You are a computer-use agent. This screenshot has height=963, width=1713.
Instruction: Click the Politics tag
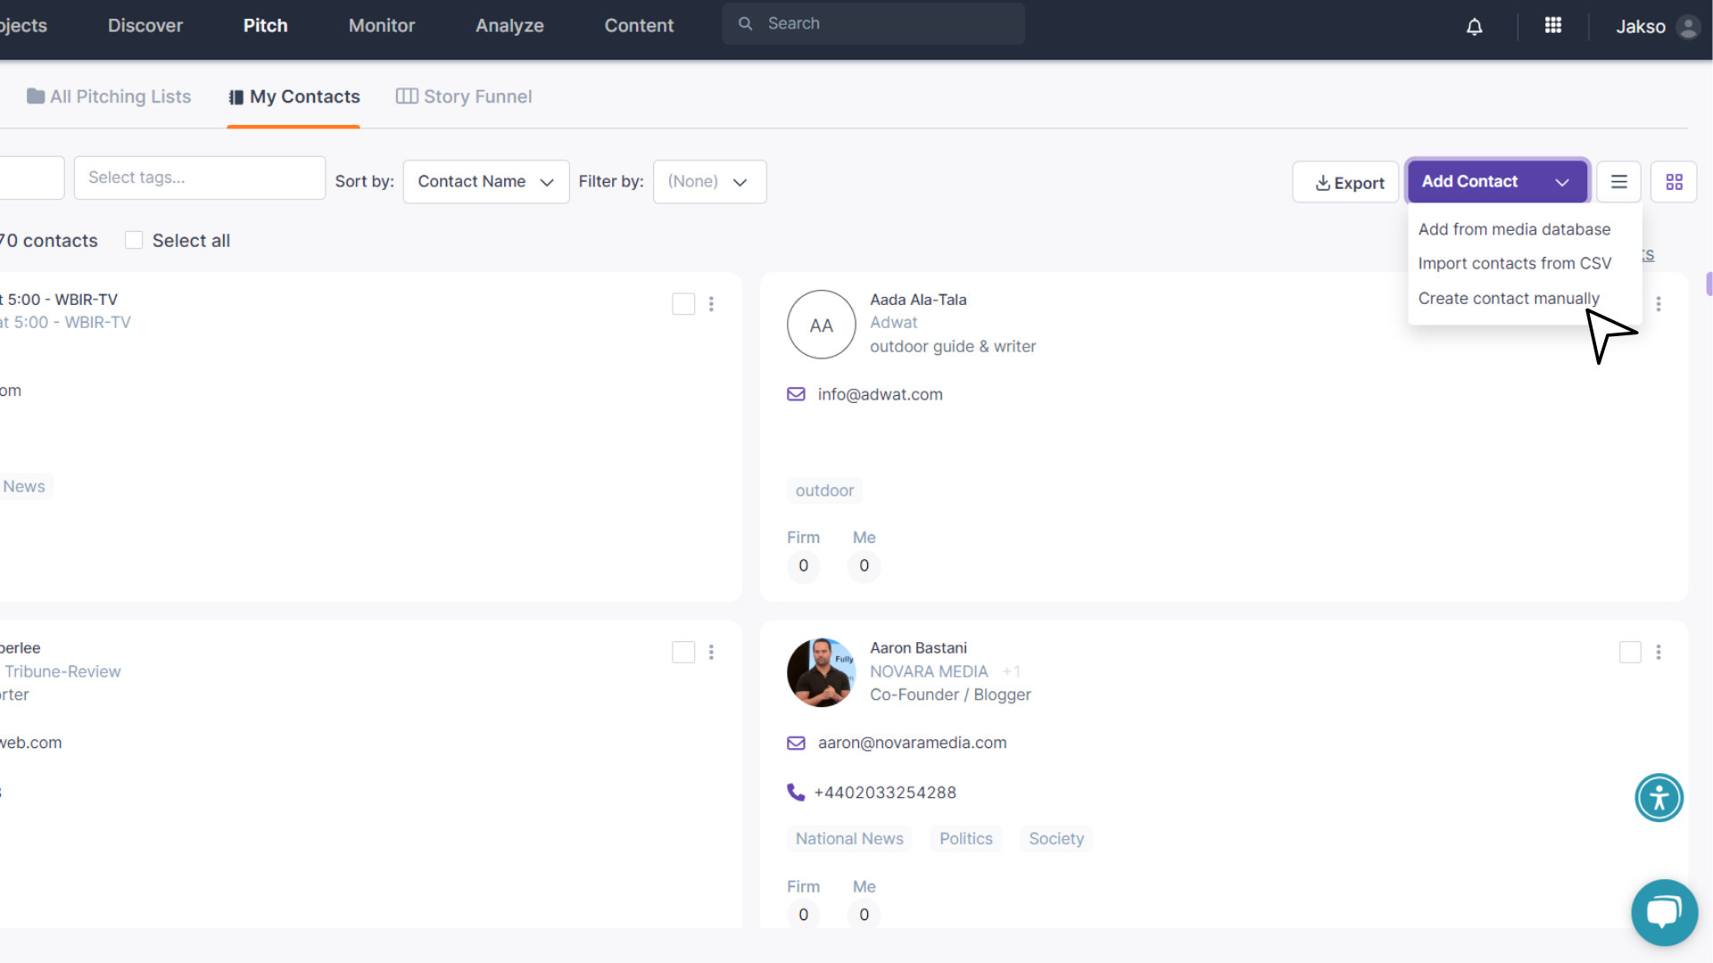pos(965,839)
